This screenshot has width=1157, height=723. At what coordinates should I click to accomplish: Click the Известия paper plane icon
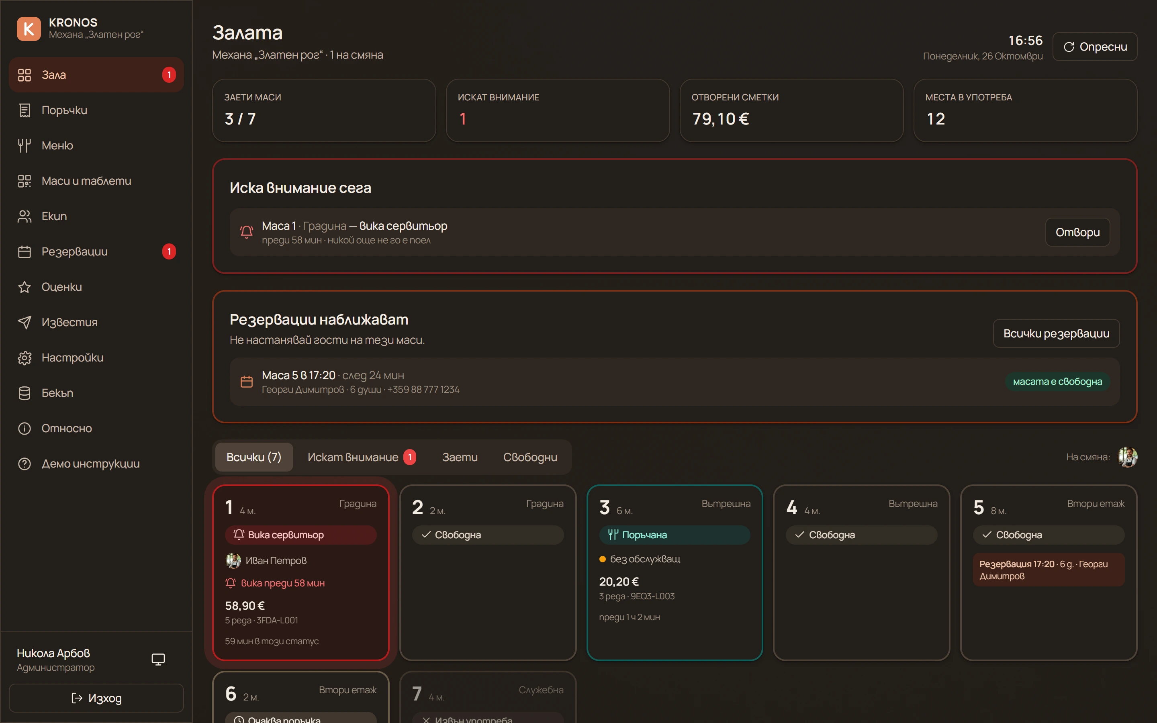click(x=25, y=322)
